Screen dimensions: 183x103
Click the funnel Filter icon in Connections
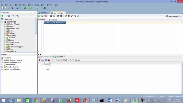(x=13, y=16)
